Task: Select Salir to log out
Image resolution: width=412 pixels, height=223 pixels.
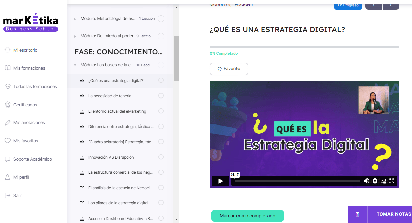Action: tap(18, 195)
